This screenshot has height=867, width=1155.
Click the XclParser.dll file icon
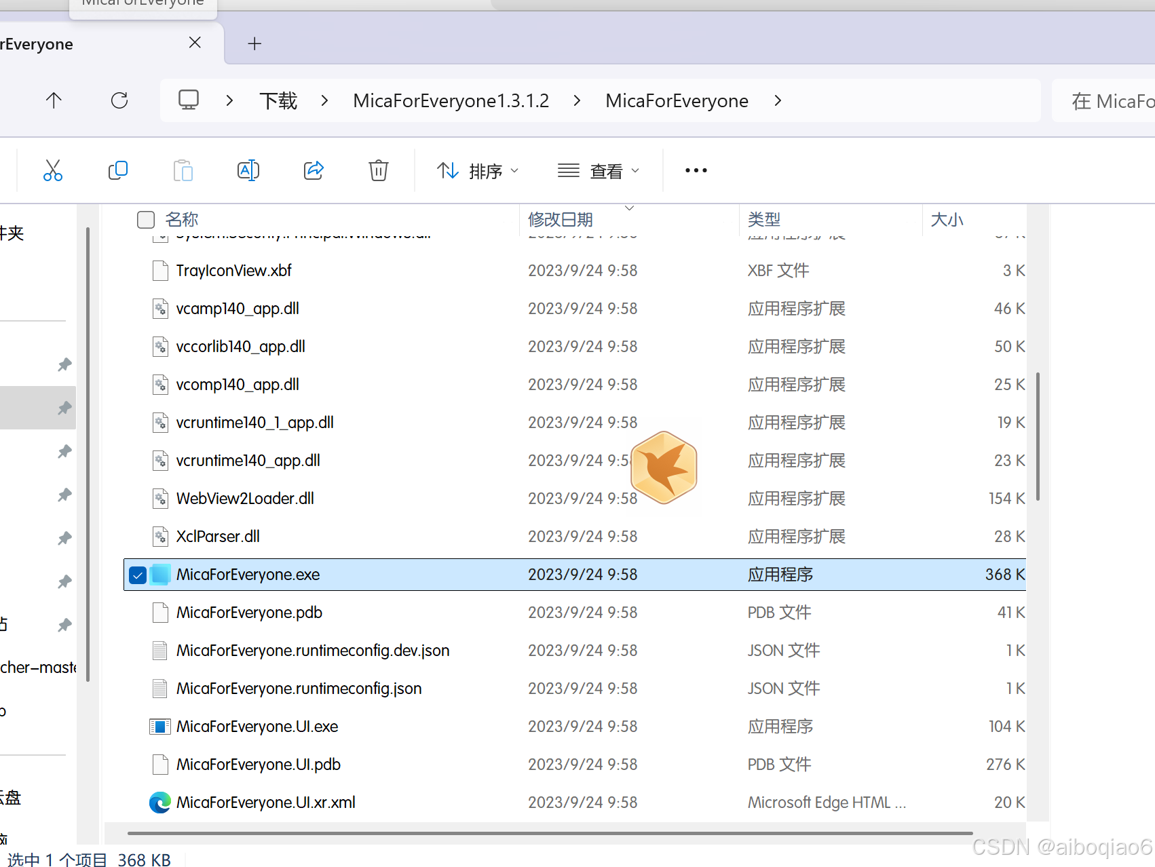pyautogui.click(x=160, y=537)
